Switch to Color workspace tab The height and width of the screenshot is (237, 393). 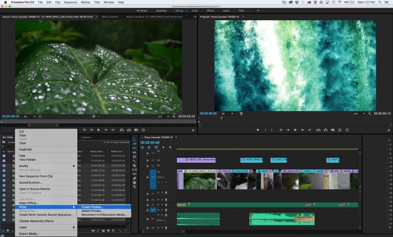195,11
